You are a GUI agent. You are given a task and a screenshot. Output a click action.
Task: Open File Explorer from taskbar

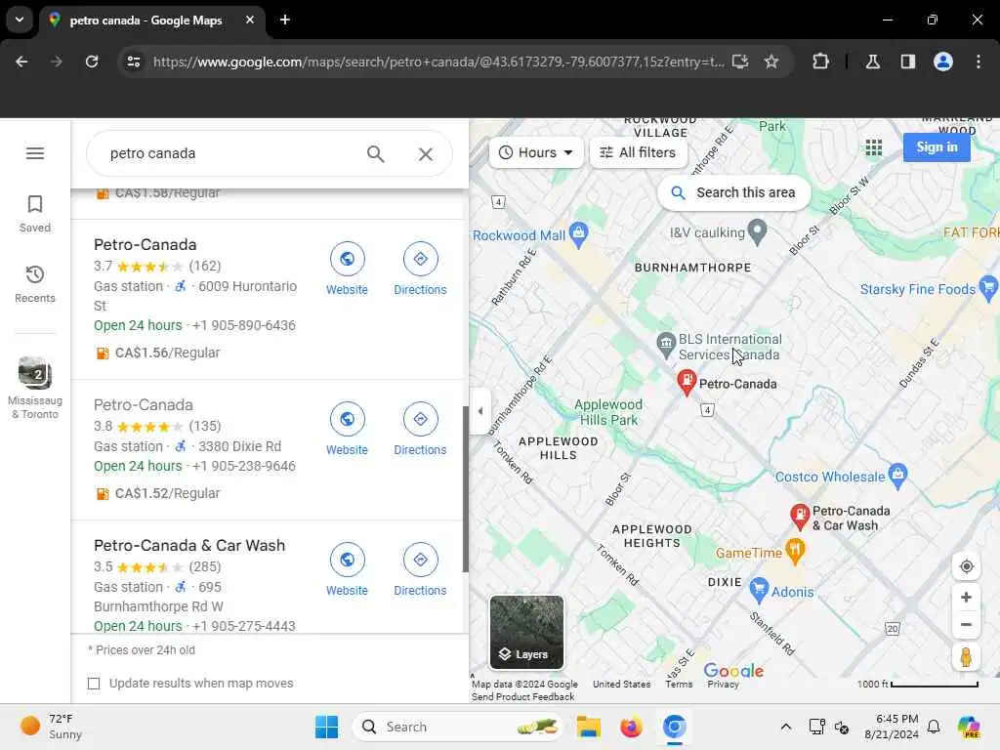[588, 727]
